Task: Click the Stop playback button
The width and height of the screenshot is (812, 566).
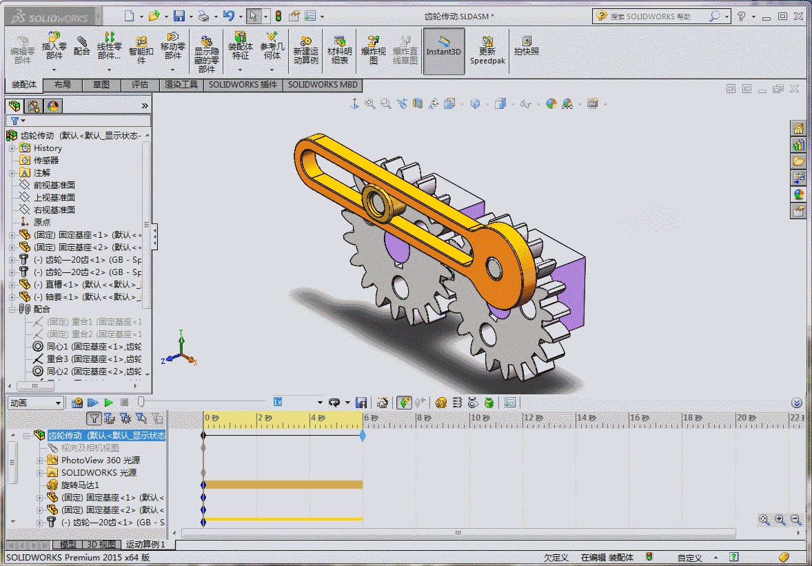Action: (x=124, y=403)
